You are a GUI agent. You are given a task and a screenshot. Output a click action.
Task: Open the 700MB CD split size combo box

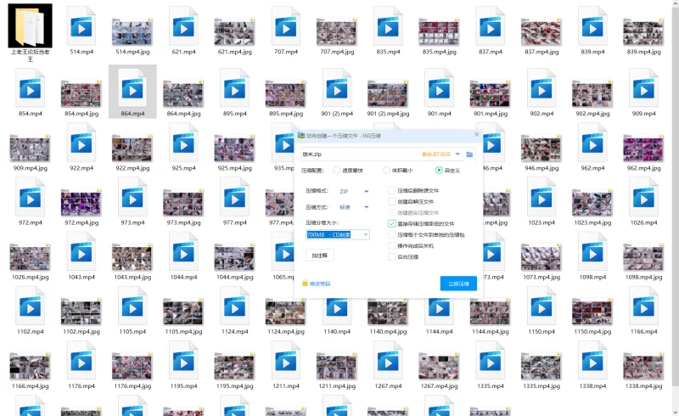338,234
